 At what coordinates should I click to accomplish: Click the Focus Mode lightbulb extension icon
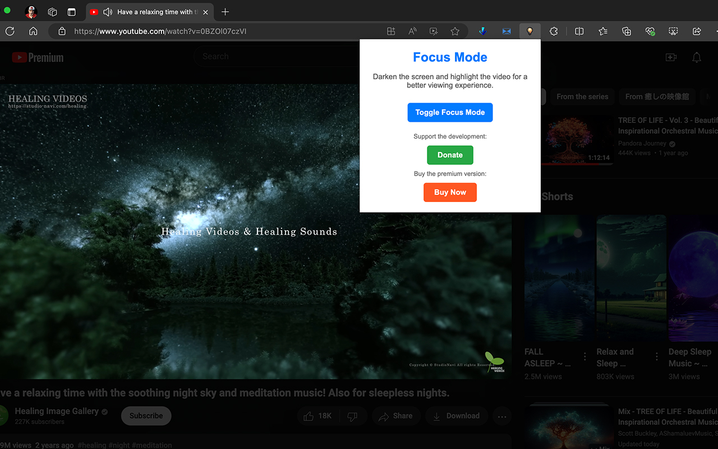tap(530, 31)
